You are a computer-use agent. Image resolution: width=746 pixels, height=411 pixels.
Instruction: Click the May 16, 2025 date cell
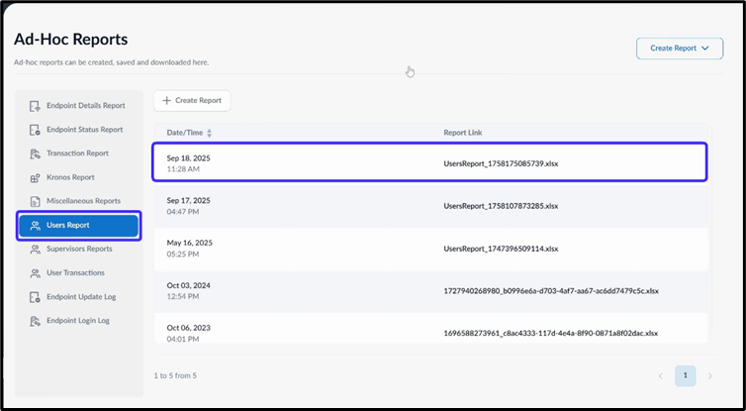coord(189,243)
